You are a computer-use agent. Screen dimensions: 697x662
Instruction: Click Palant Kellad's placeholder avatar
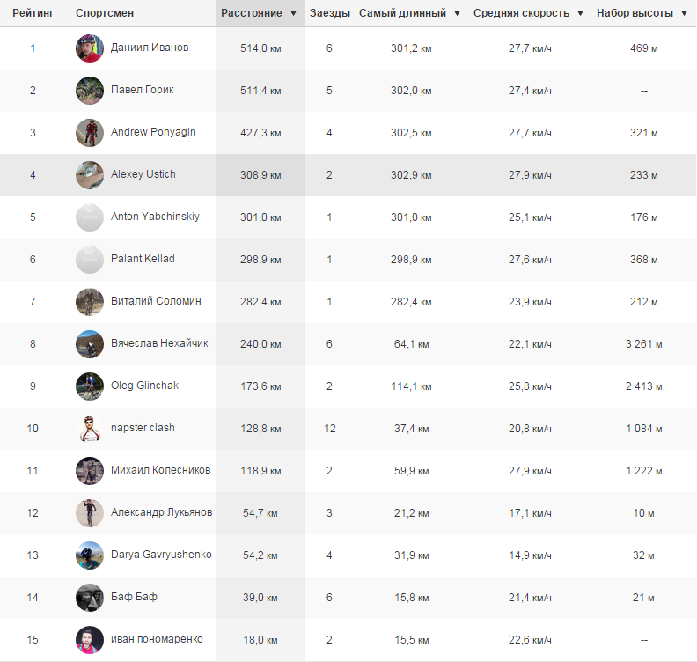tap(90, 260)
